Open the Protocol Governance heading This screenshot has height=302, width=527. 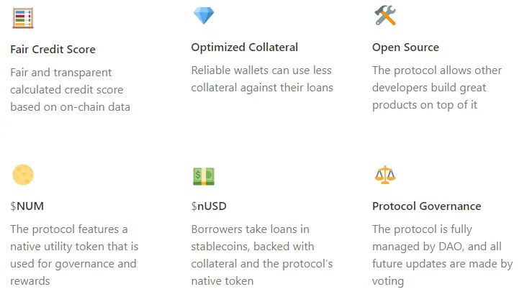point(426,206)
